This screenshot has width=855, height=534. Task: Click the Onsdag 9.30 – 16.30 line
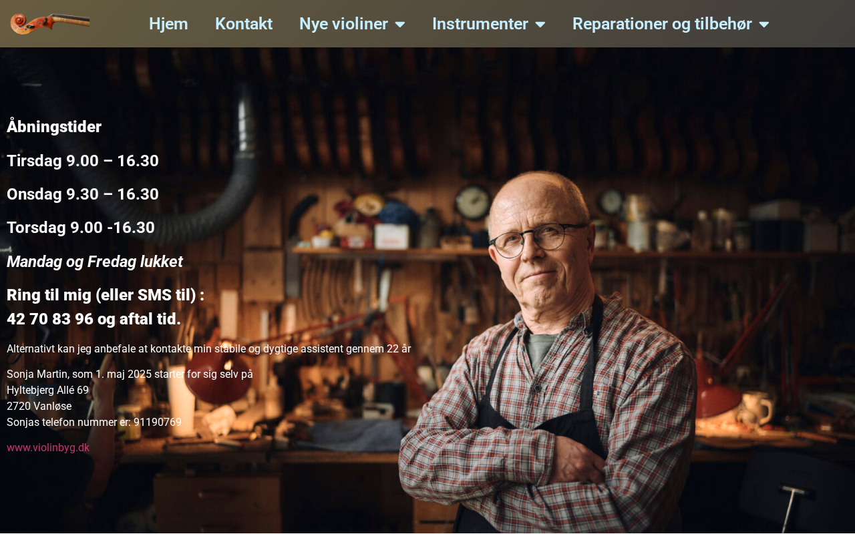[83, 194]
